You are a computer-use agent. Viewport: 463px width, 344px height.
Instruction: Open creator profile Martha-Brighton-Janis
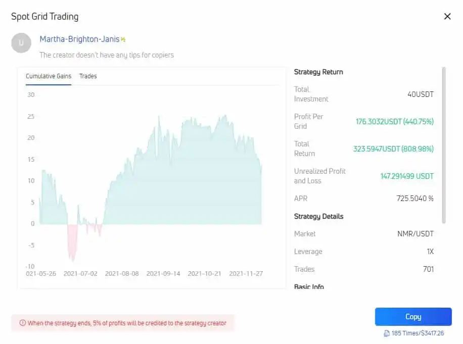79,38
